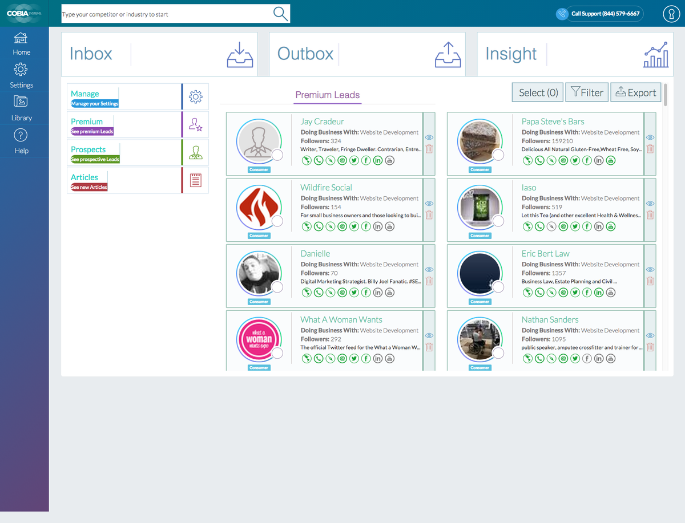Click Wildfire Social's location icon

[x=307, y=226]
